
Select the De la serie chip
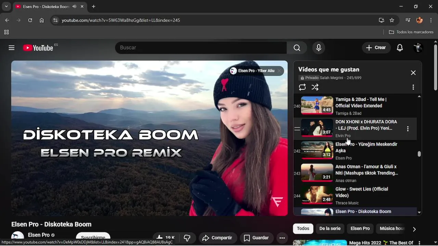click(x=330, y=229)
